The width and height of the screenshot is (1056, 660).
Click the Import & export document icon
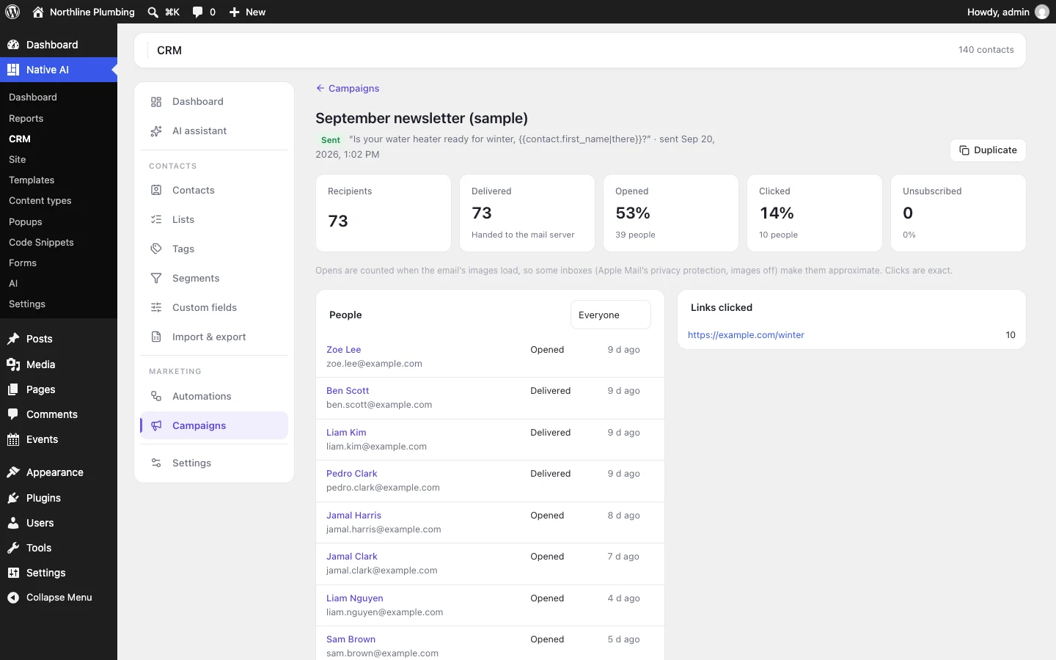point(156,337)
